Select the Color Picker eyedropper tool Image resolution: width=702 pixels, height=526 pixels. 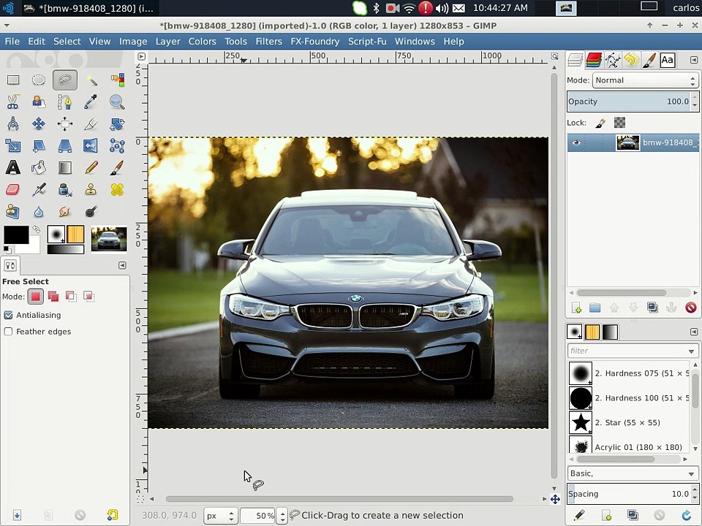pyautogui.click(x=91, y=102)
